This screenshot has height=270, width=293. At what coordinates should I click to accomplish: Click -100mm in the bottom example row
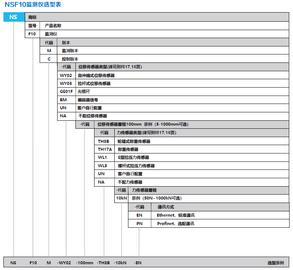coord(84,263)
